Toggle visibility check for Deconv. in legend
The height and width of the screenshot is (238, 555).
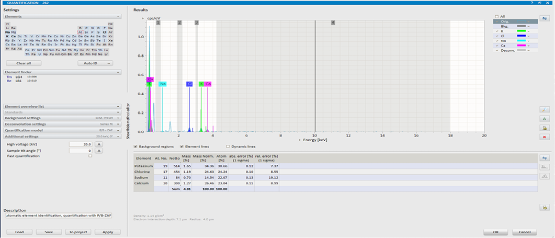pyautogui.click(x=497, y=50)
